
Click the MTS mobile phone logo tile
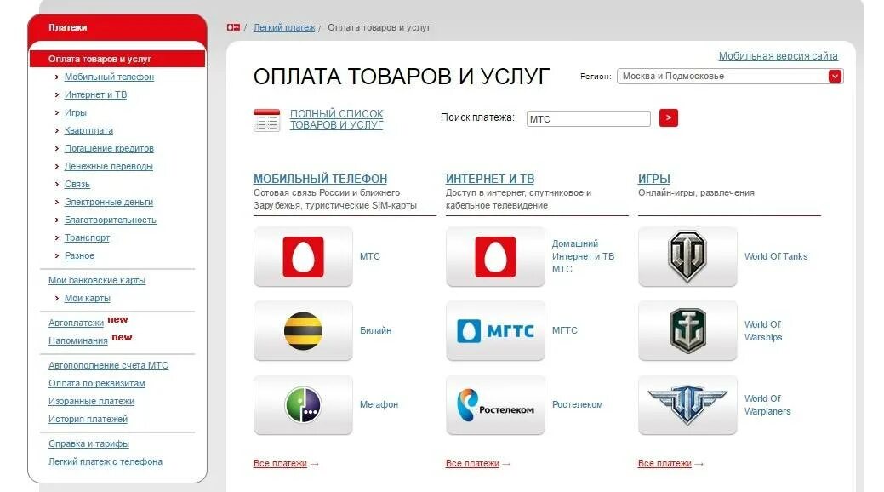point(303,257)
